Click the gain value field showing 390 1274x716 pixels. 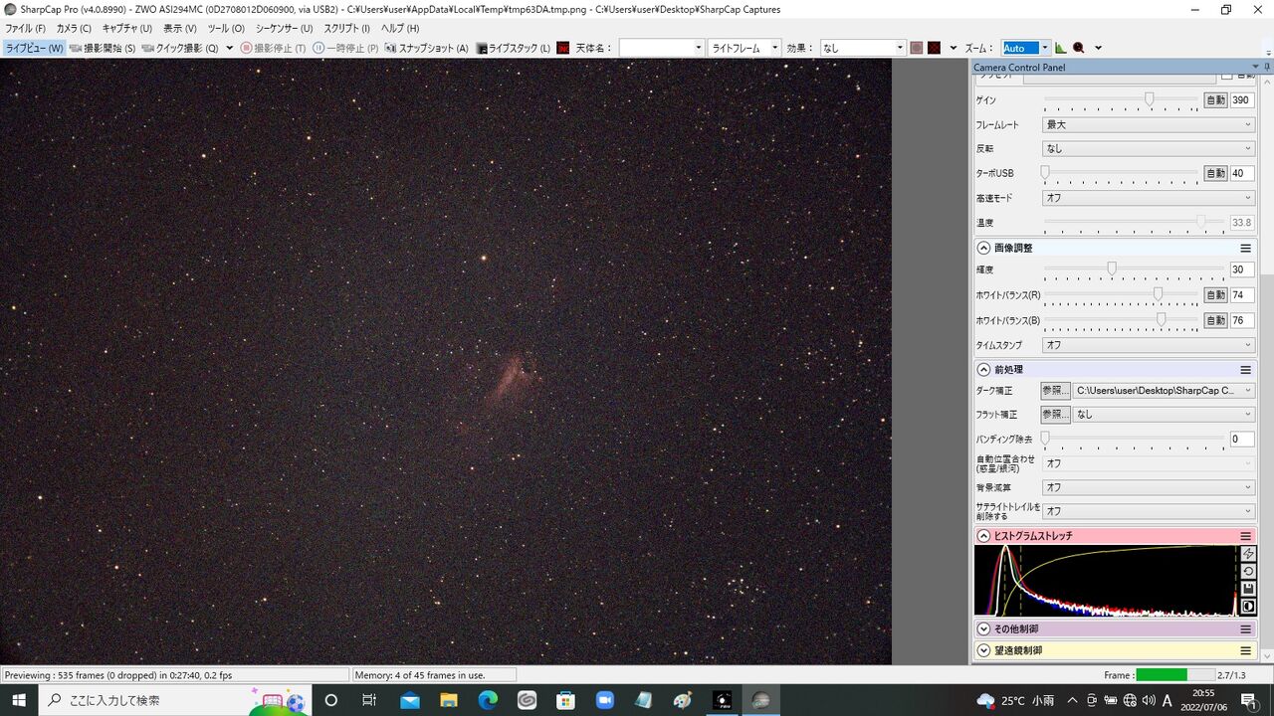coord(1242,100)
